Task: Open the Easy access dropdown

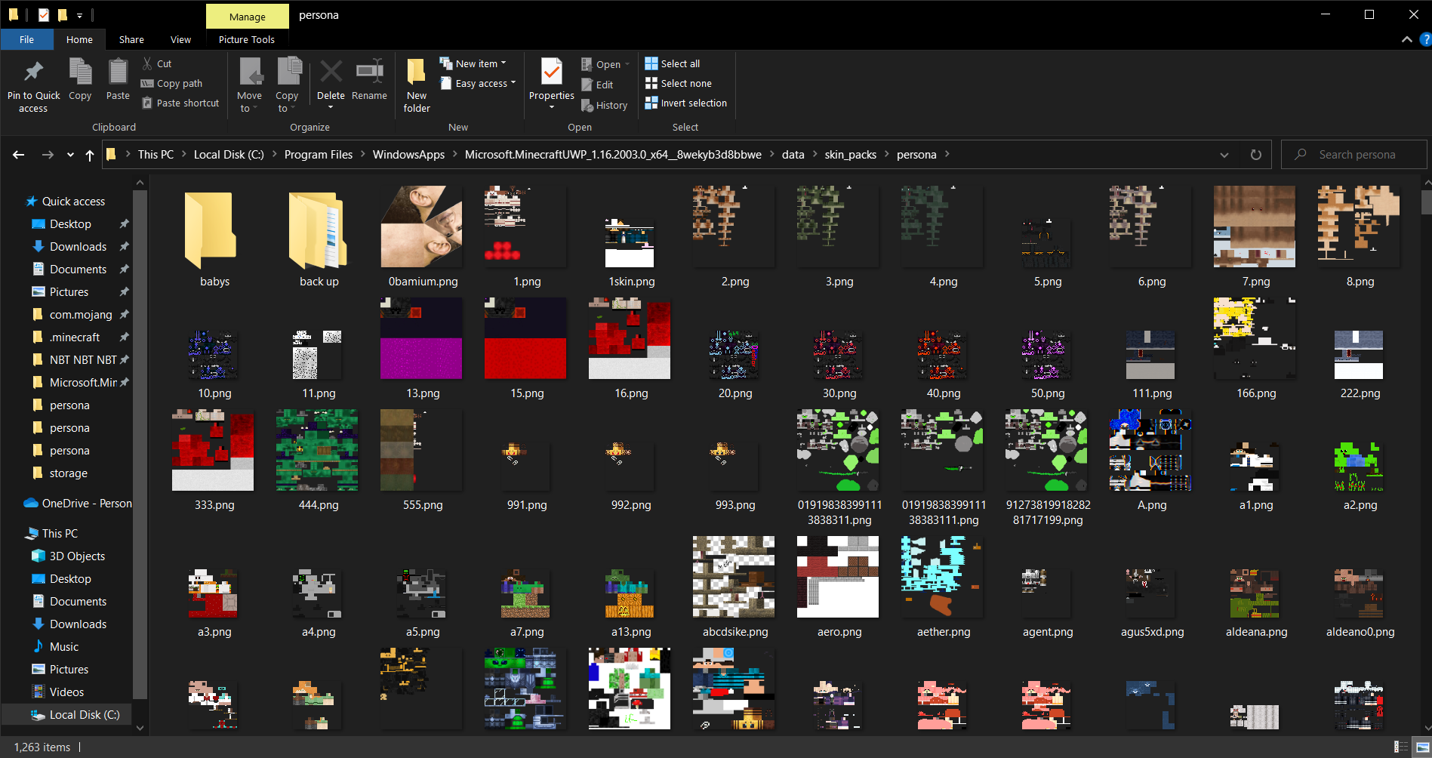Action: point(485,84)
